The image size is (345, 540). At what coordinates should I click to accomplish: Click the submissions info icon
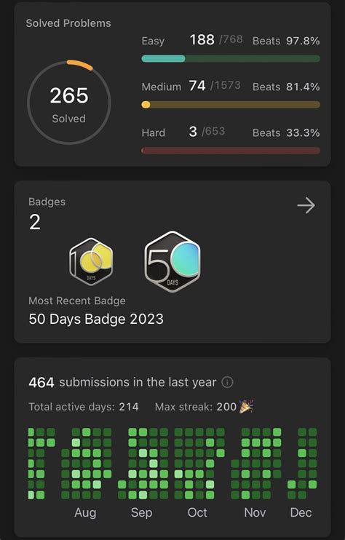[227, 382]
